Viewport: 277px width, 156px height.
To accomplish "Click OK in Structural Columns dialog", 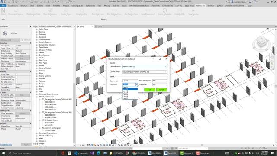I will tap(150, 90).
